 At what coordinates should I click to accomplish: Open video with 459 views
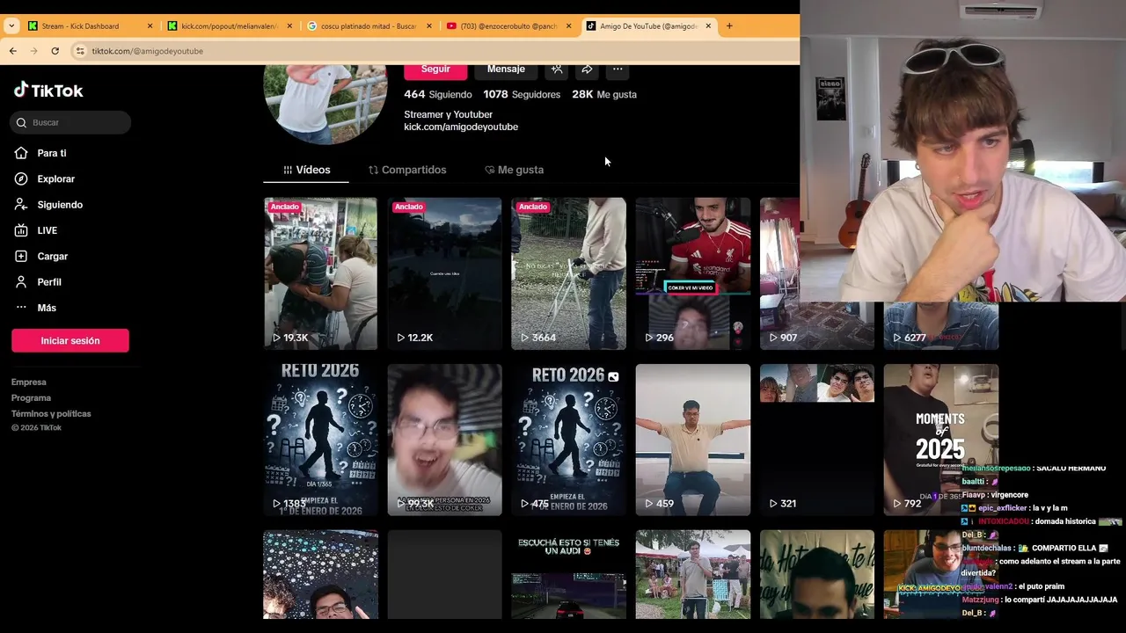tap(693, 440)
